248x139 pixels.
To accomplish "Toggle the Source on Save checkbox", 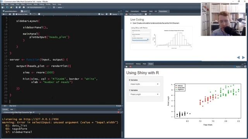I will 16,14.
